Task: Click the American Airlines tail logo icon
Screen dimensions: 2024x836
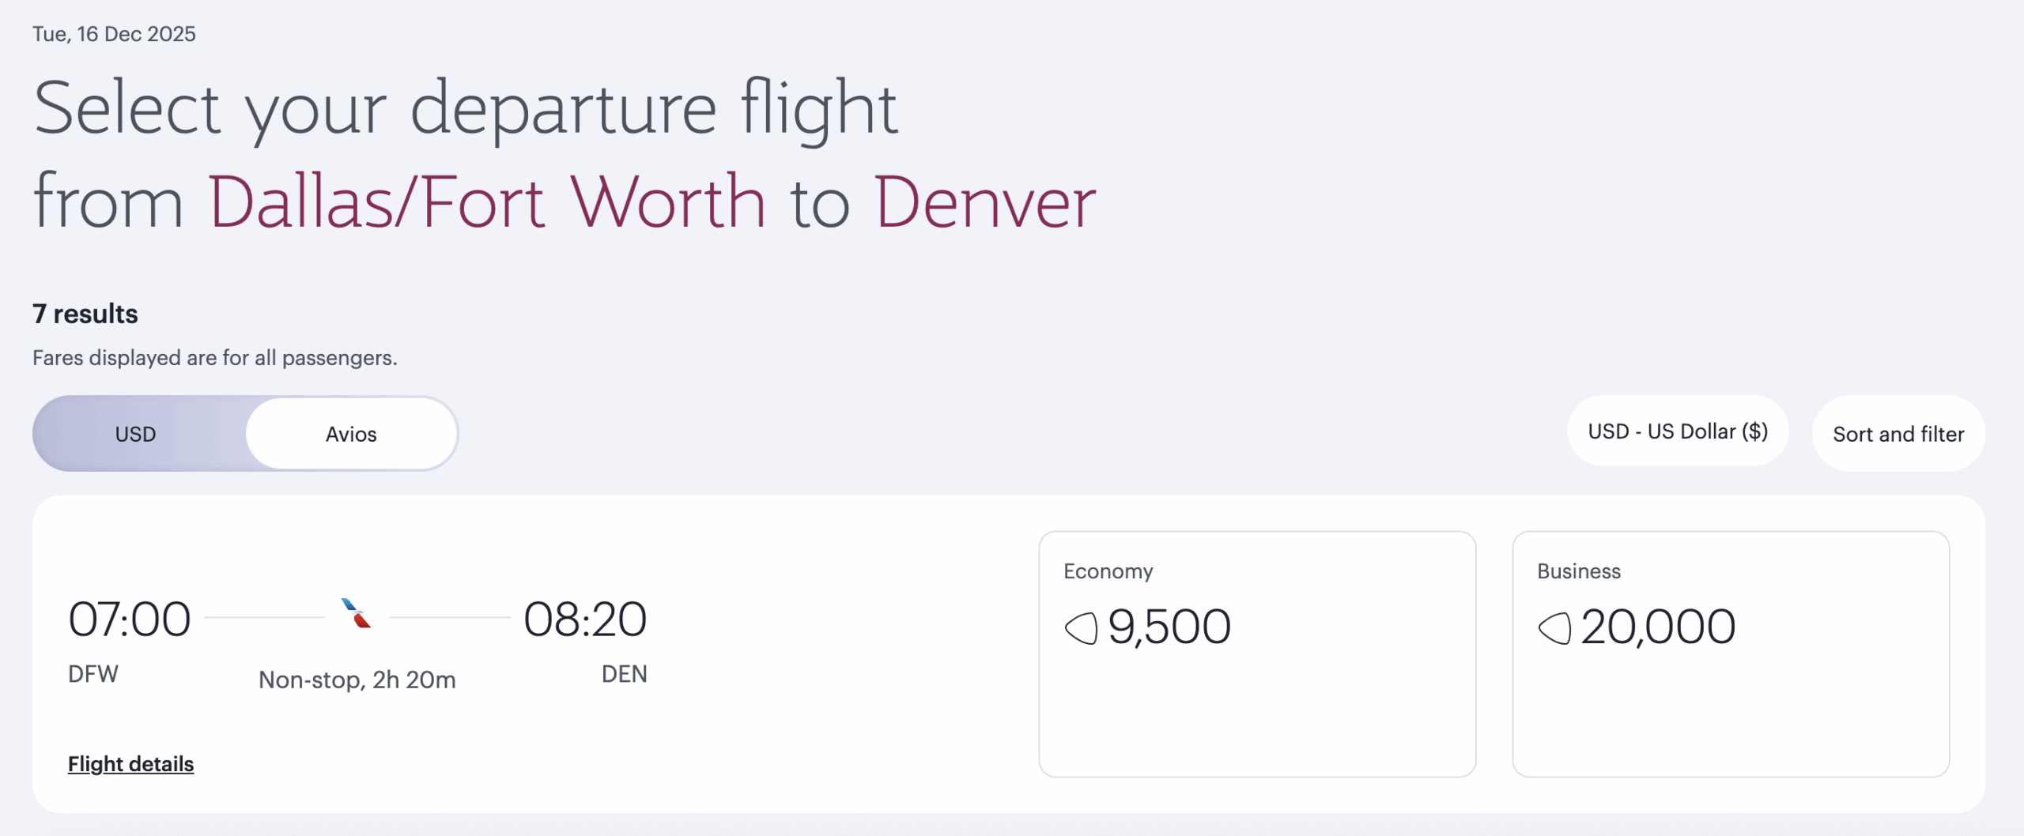Action: 357,614
